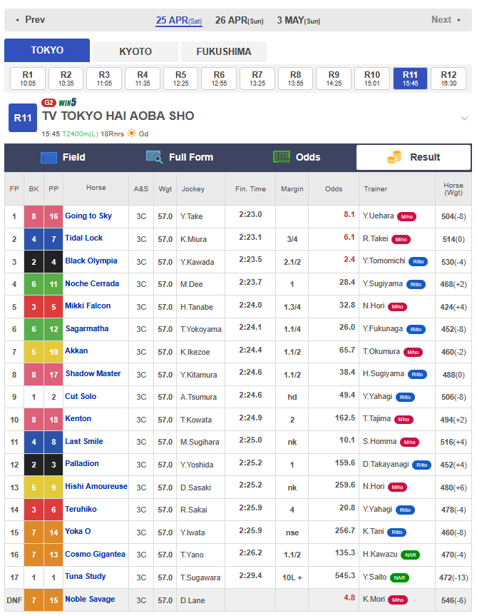Screen dimensions: 477x616
Task: Click the red G2 grade badge
Action: (x=48, y=103)
